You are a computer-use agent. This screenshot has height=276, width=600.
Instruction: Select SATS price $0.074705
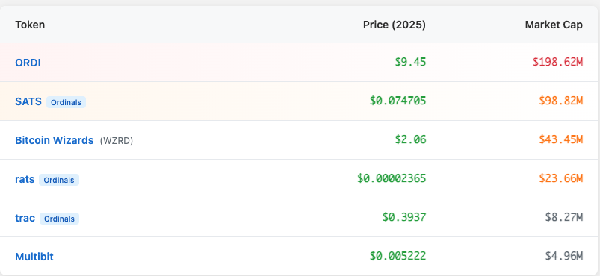click(x=398, y=101)
